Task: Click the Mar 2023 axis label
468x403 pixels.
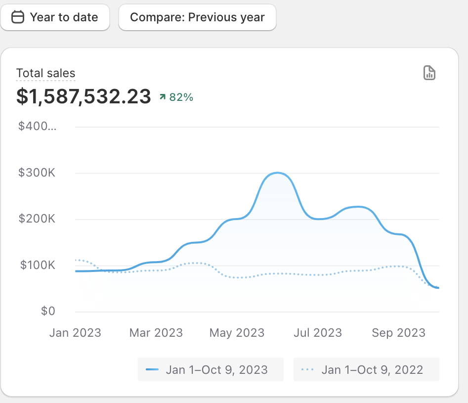Action: pos(156,333)
